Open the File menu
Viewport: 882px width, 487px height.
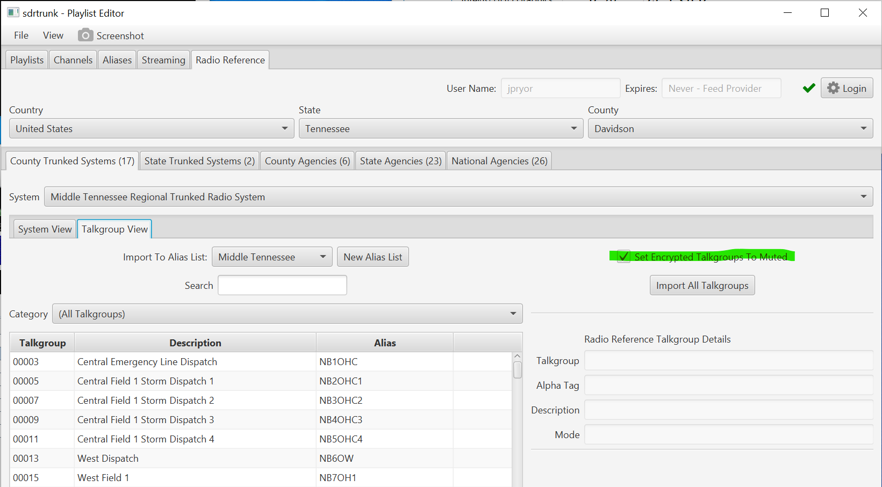click(21, 35)
